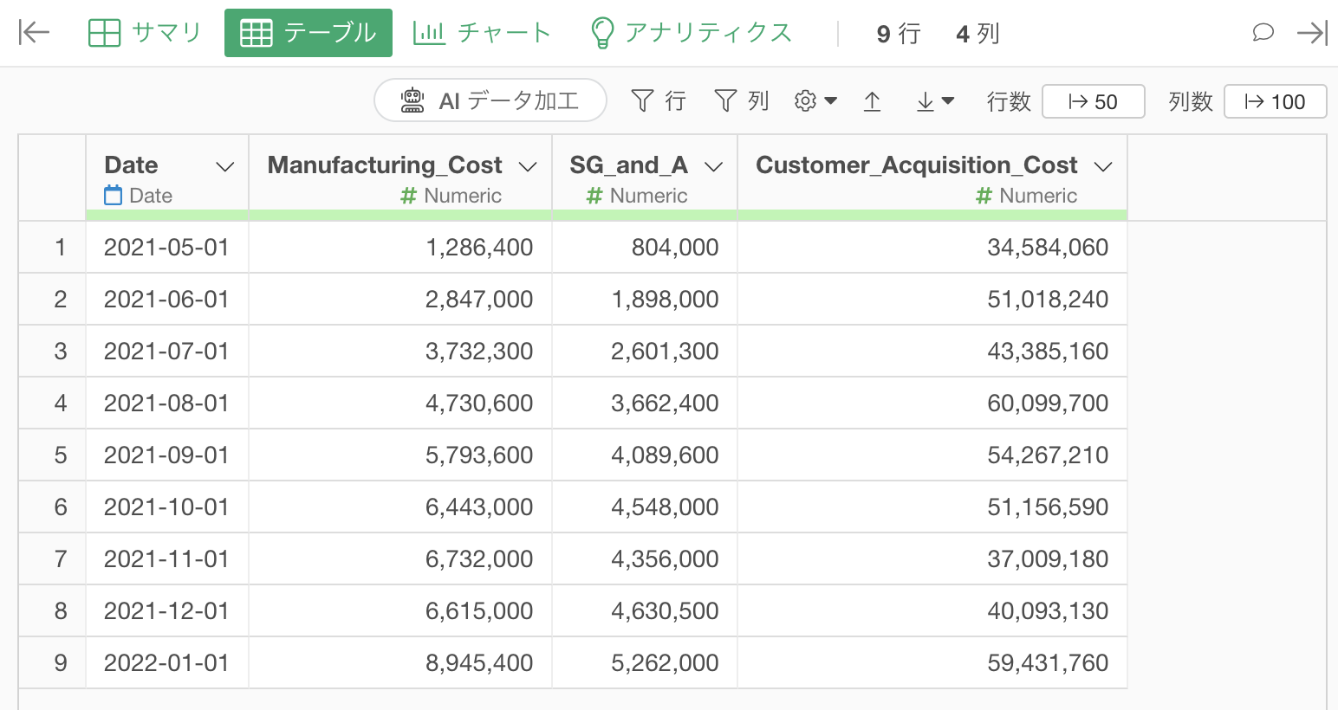Select Manufacturing_Cost value 8,945,400
Image resolution: width=1338 pixels, height=710 pixels.
400,663
